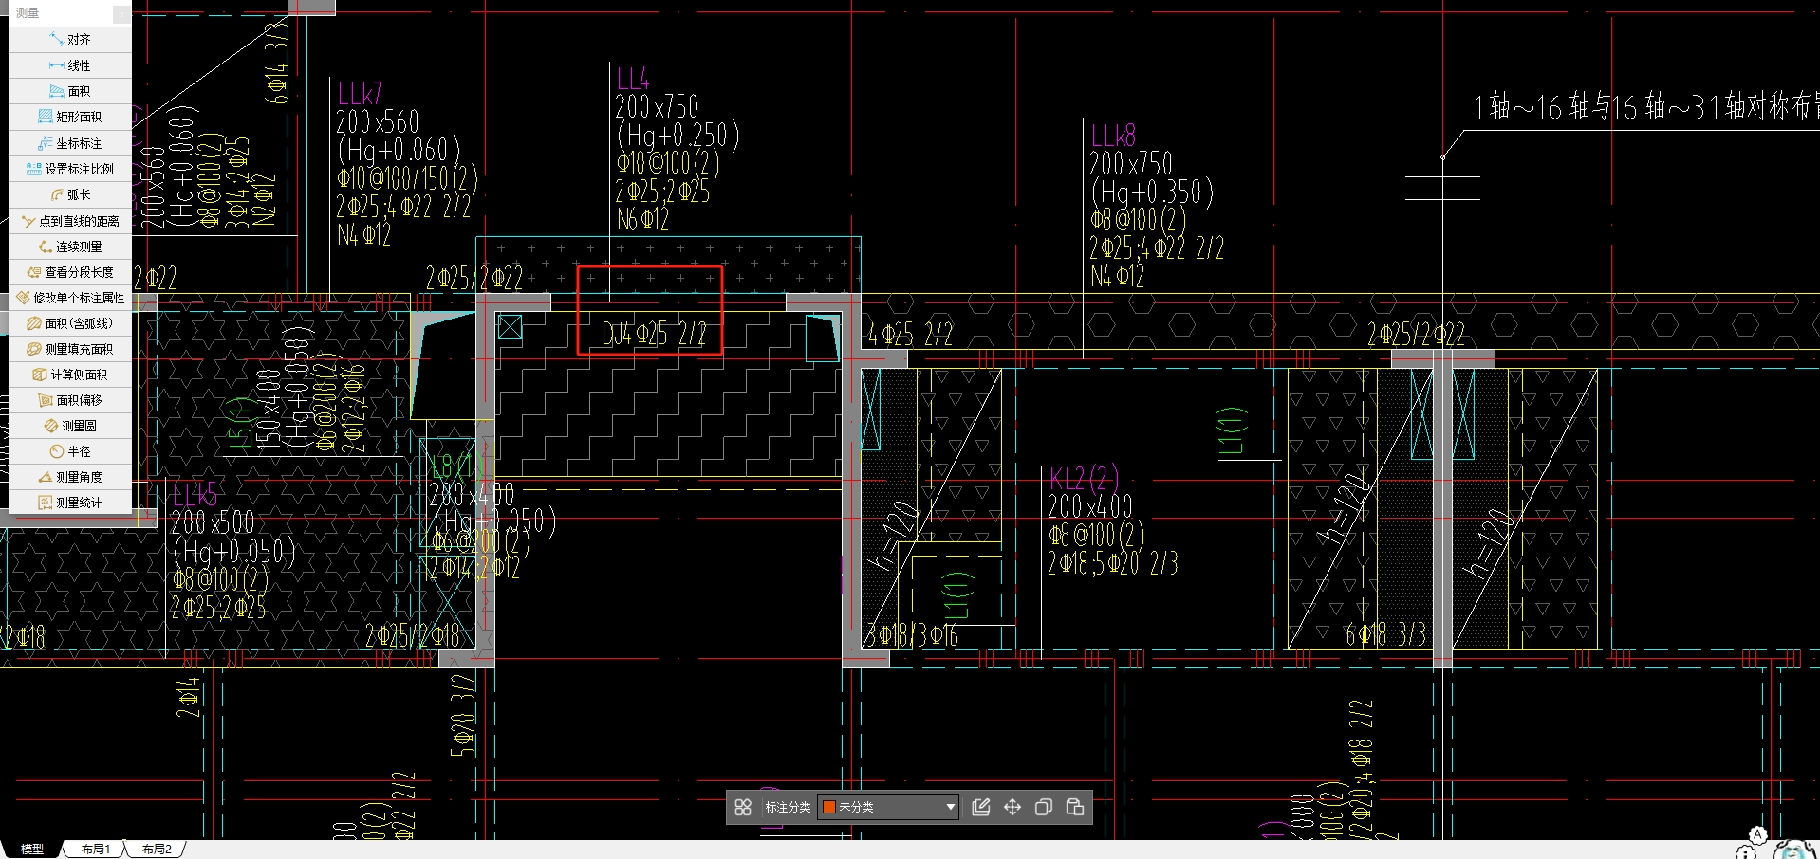Open the 未分类 category dropdown
This screenshot has width=1820, height=859.
[x=888, y=807]
